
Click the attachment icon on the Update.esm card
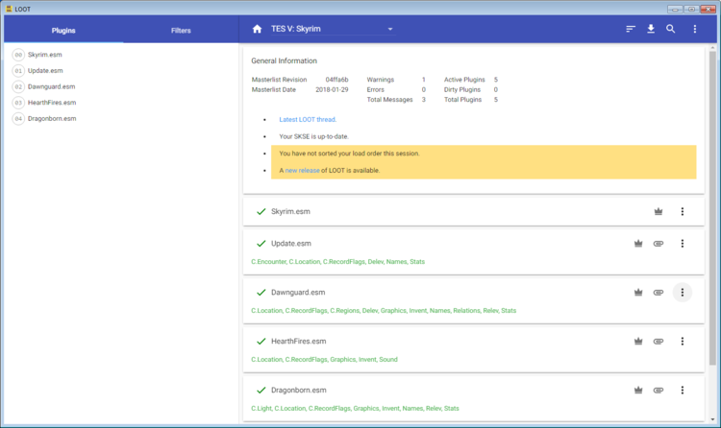pos(659,244)
